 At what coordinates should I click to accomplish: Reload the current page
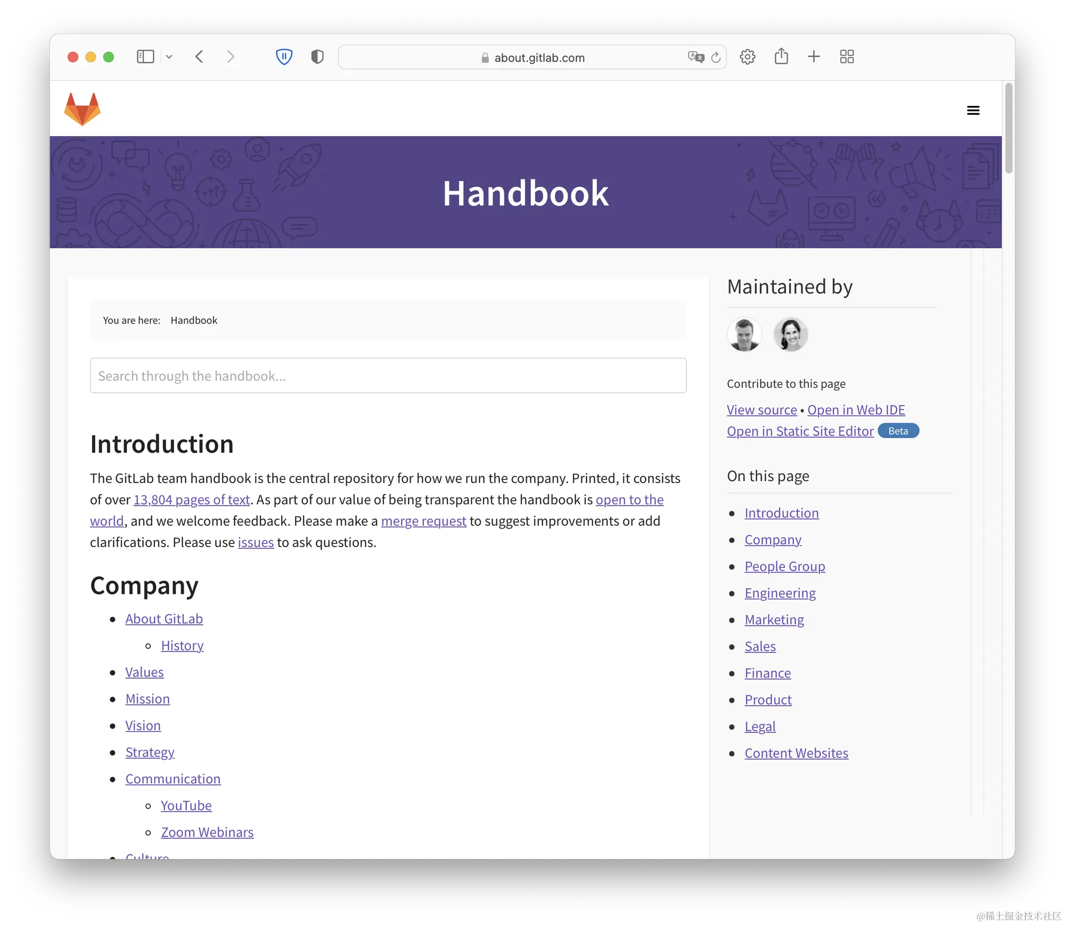pos(716,57)
